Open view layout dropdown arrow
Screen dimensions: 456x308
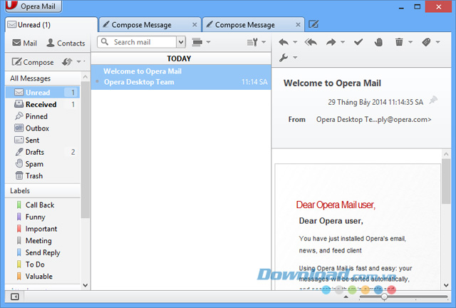[208, 42]
